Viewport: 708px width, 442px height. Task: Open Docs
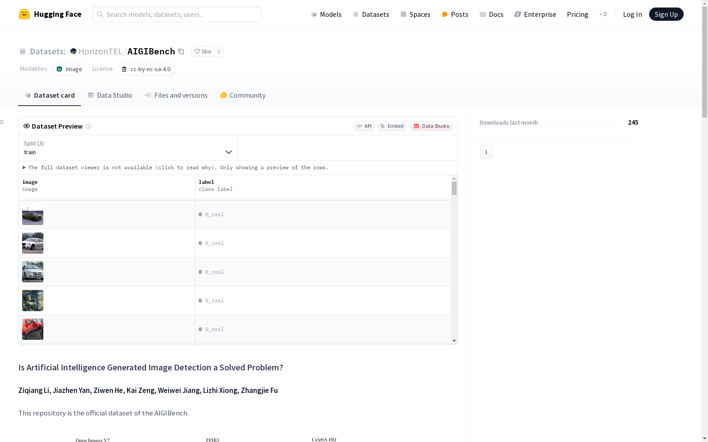(491, 14)
